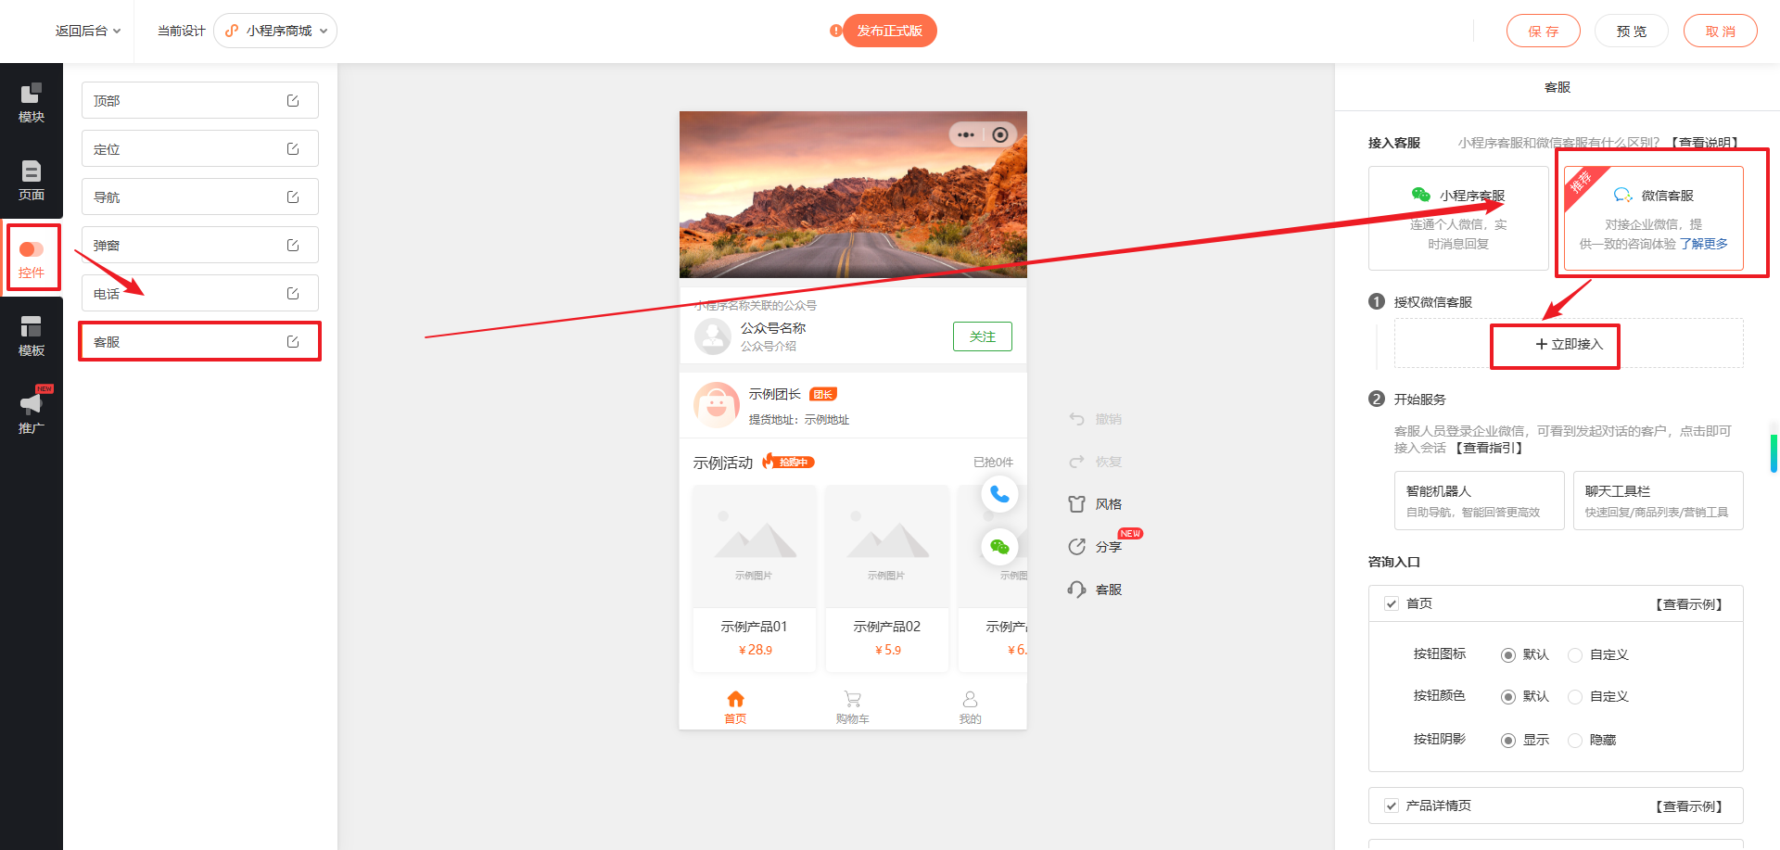This screenshot has width=1780, height=850.
Task: Select 隐藏 for 按钮阴影
Action: point(1575,741)
